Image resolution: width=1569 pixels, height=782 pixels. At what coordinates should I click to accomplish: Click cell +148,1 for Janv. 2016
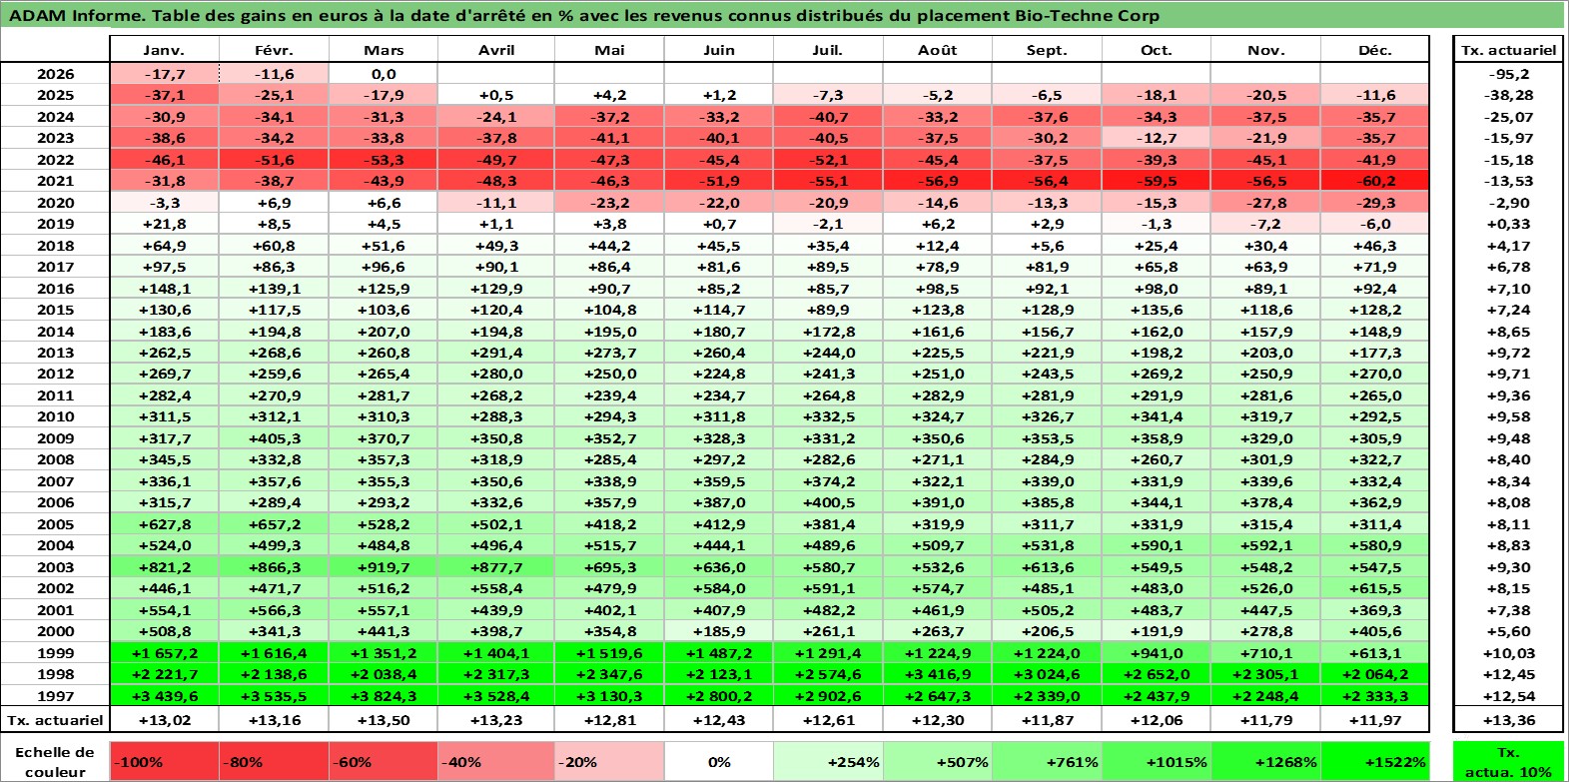click(x=164, y=289)
